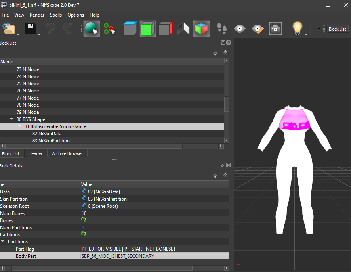Switch to side view red cube
The image size is (351, 272).
[166, 29]
